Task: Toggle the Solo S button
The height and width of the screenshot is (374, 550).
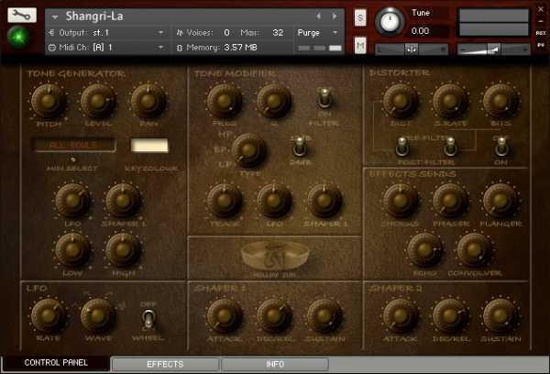Action: pyautogui.click(x=360, y=17)
